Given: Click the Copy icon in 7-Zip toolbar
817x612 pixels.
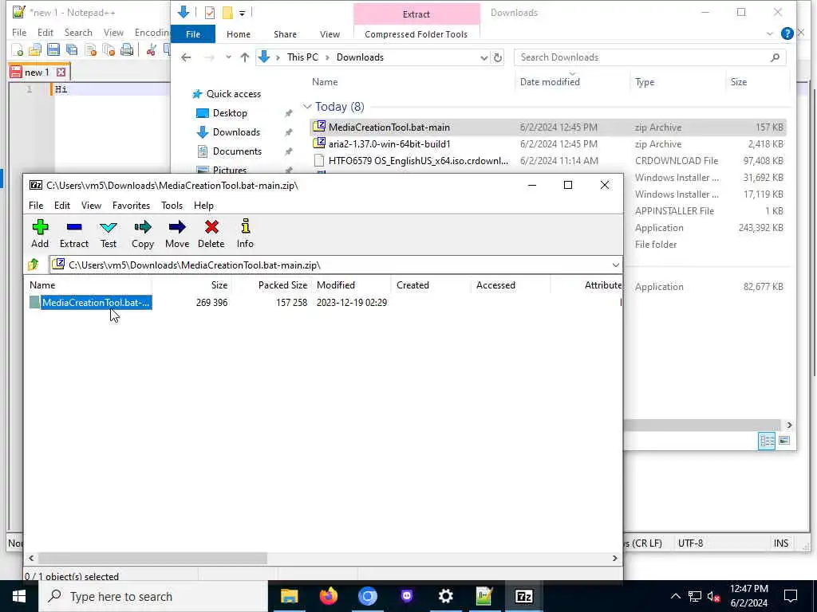Looking at the screenshot, I should (x=143, y=233).
